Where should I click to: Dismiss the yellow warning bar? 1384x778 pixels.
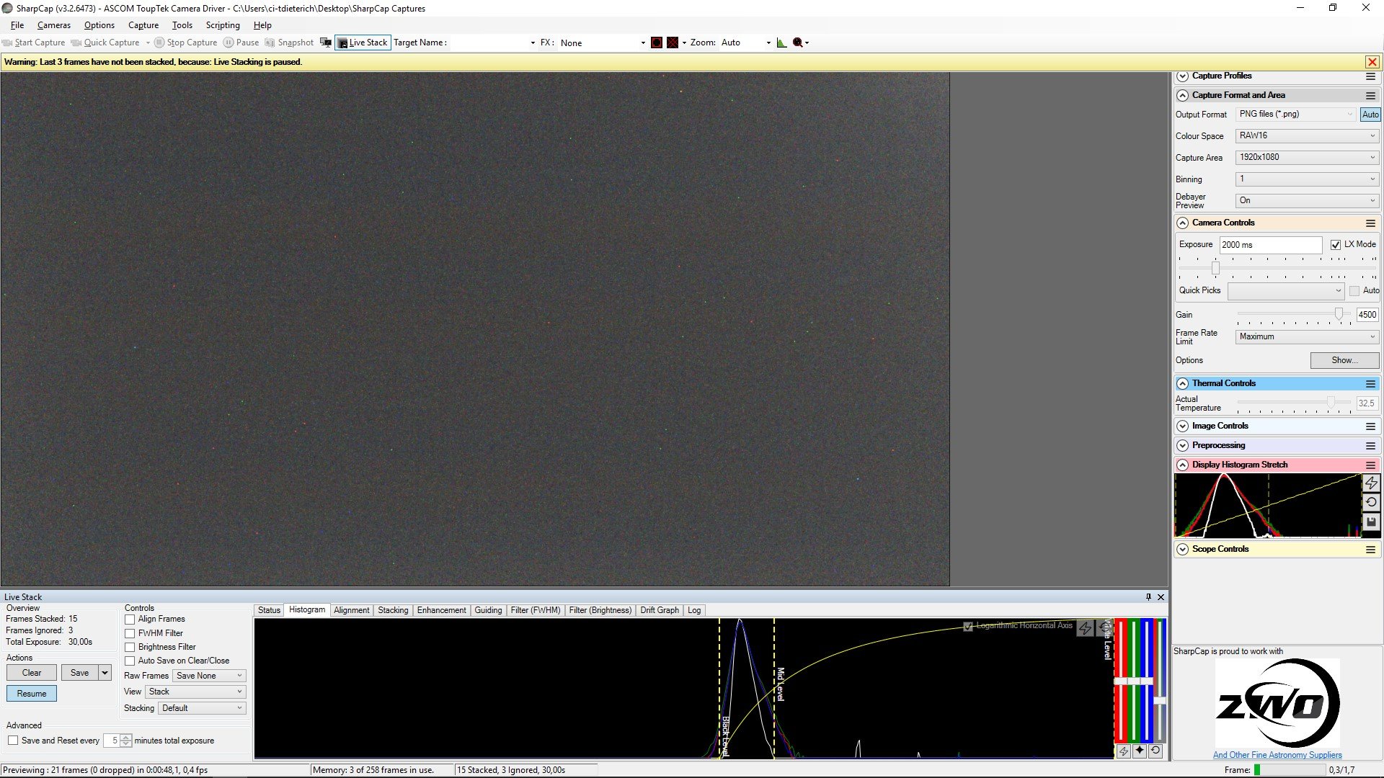[x=1372, y=62]
